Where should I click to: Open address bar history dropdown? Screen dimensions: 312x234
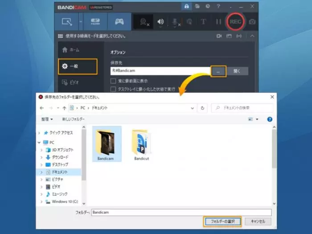pyautogui.click(x=192, y=108)
